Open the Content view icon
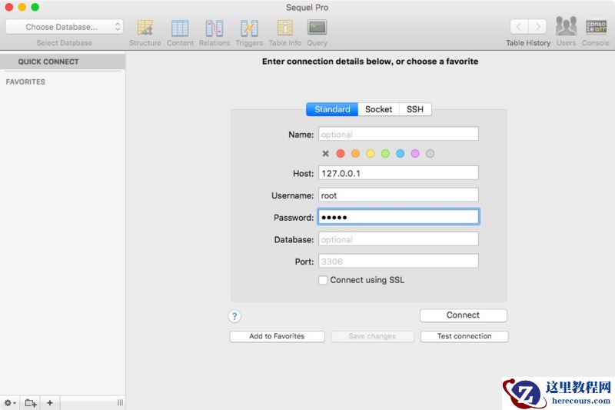This screenshot has height=410, width=615. tap(180, 28)
